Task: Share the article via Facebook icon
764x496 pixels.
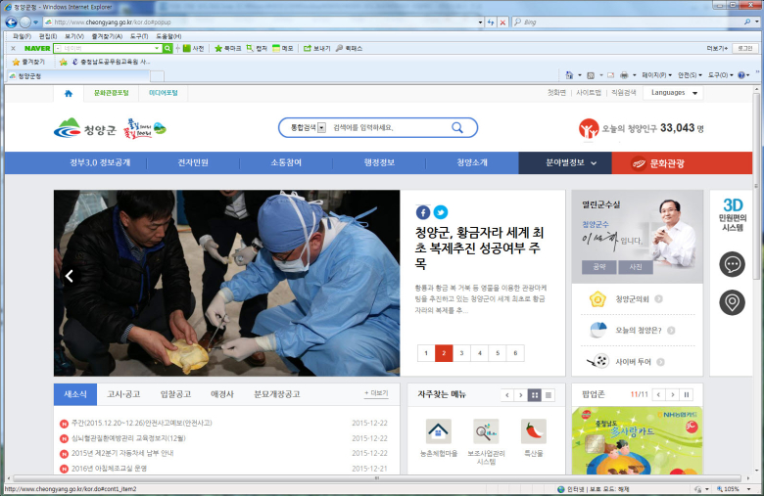Action: point(422,212)
